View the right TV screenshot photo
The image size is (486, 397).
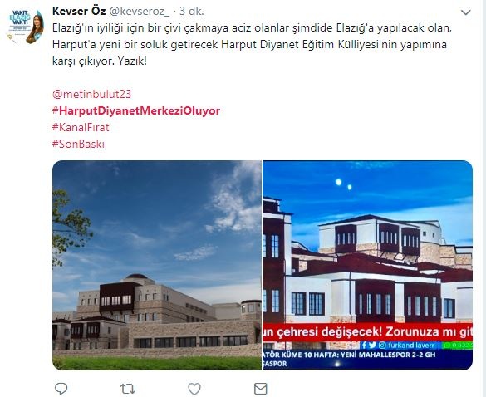click(x=367, y=265)
